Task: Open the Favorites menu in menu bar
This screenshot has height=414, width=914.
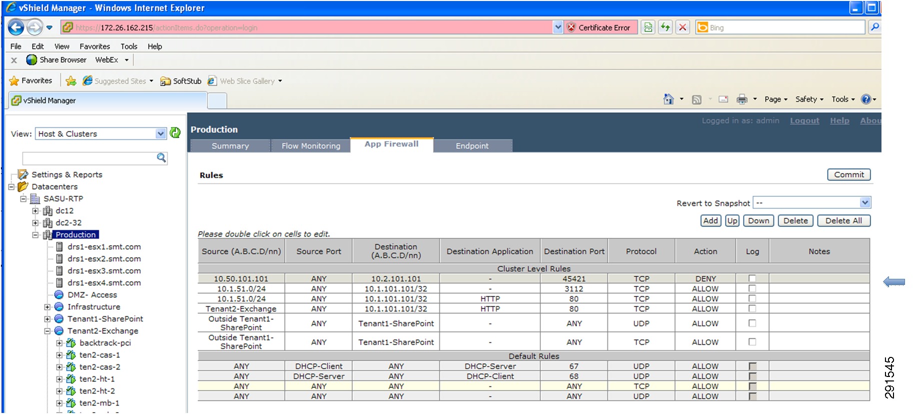Action: (x=95, y=46)
